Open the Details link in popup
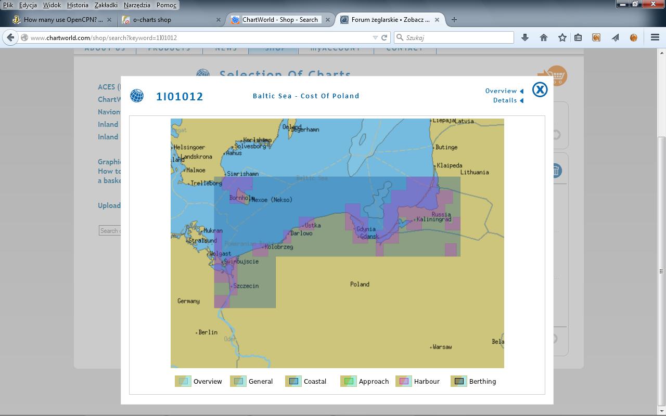This screenshot has width=666, height=416. [x=508, y=100]
